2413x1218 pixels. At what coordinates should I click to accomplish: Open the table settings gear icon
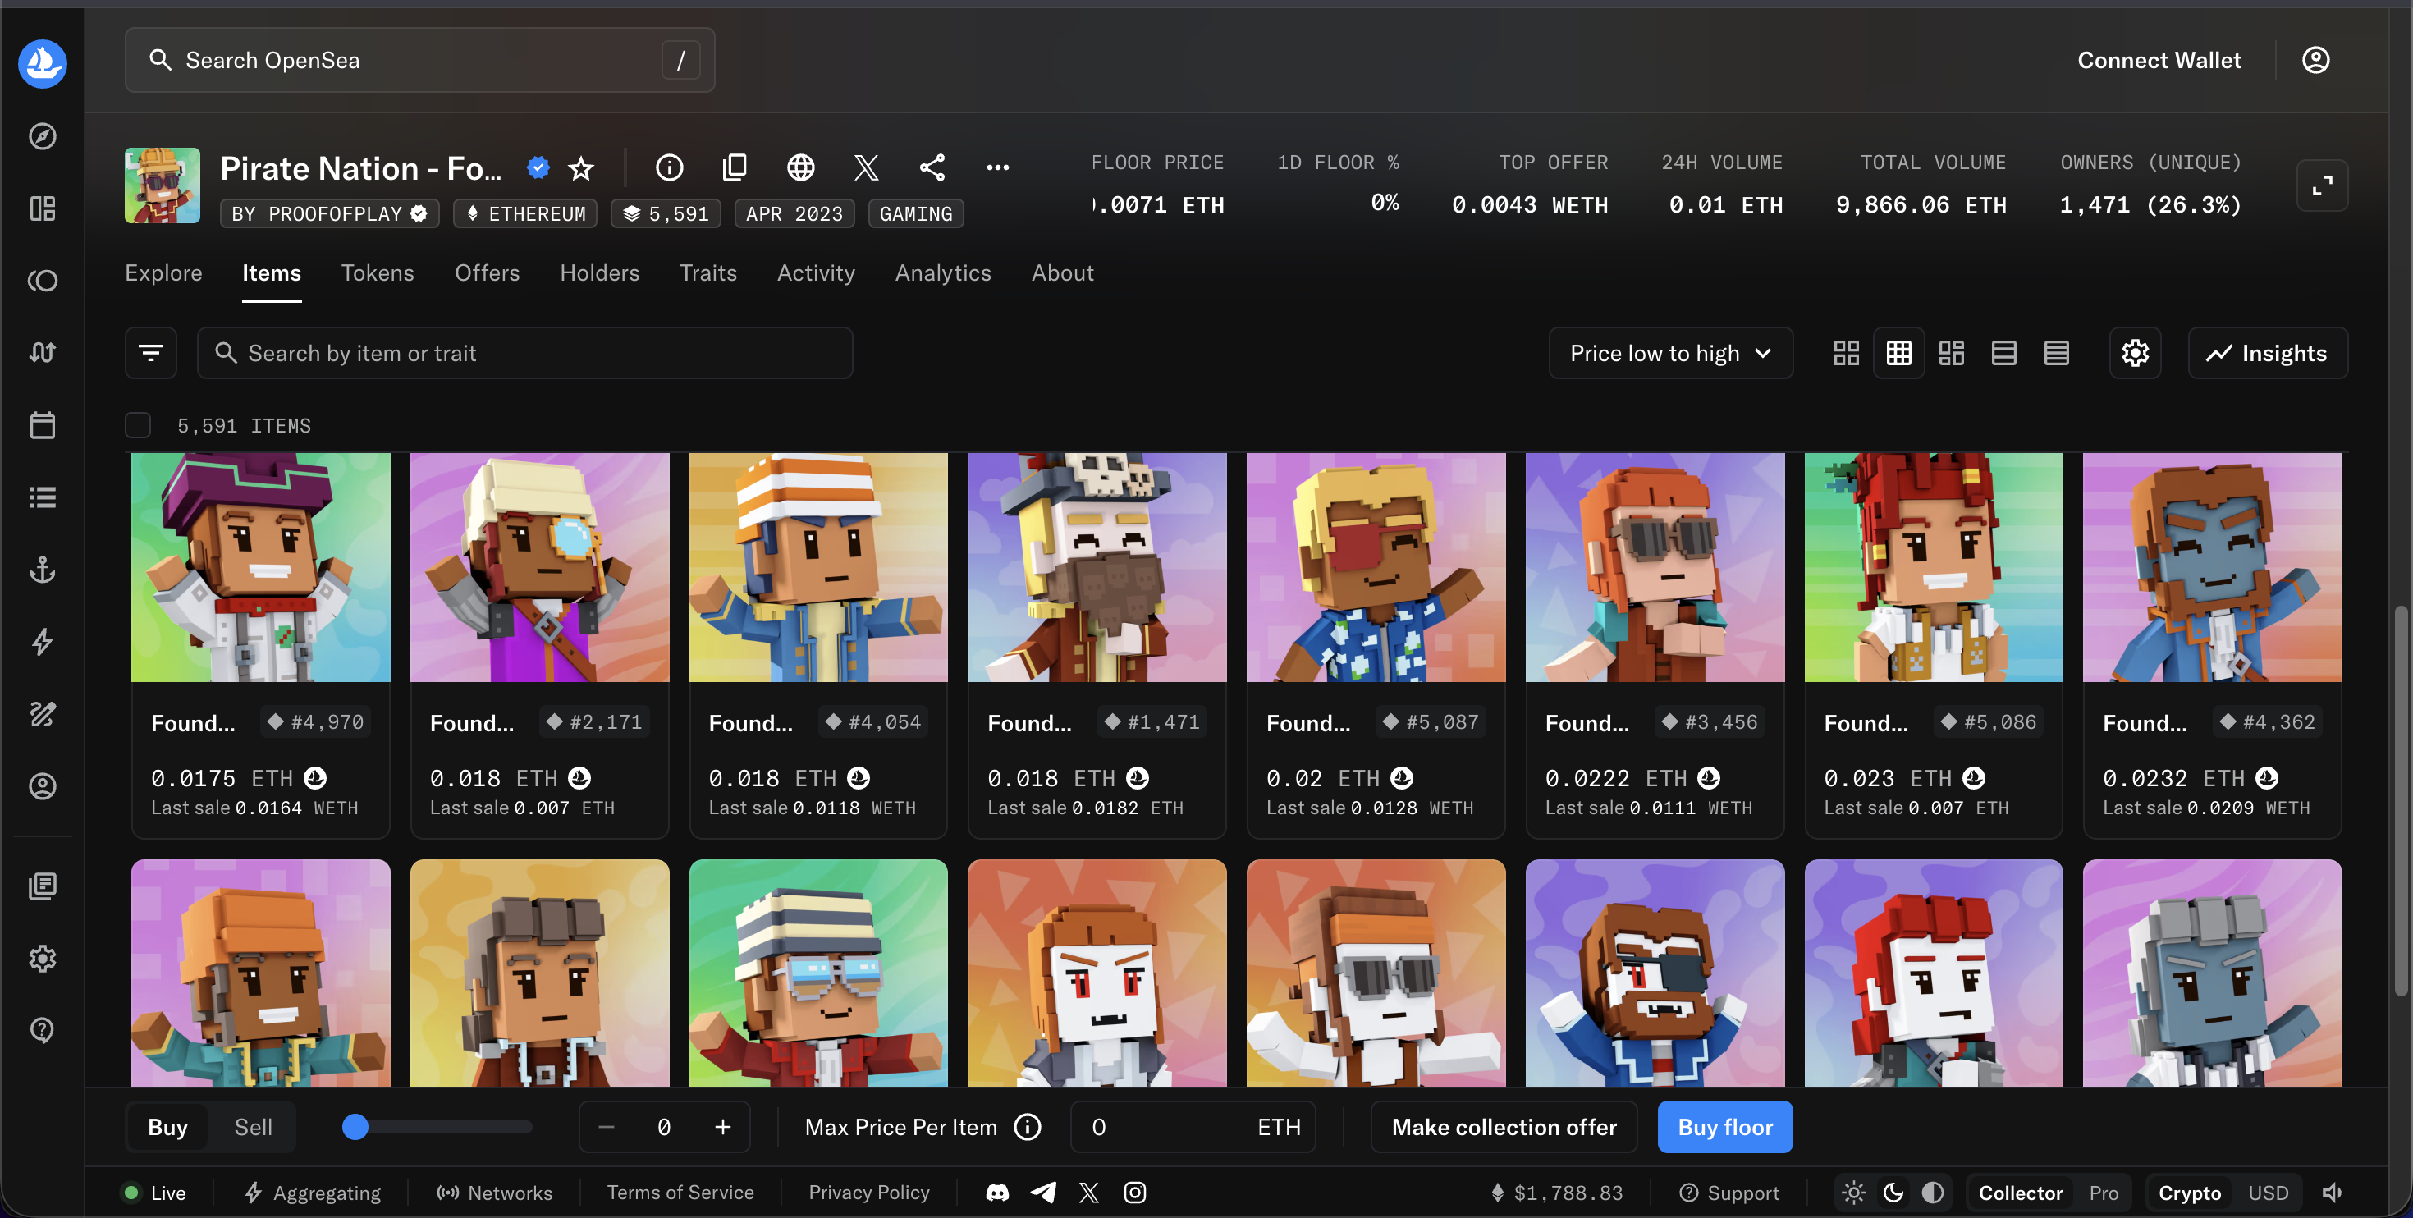[2135, 353]
